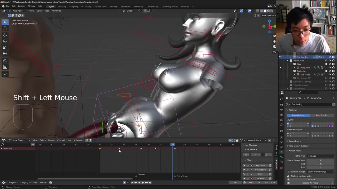Viewport: 337px width, 189px height.
Task: Select the 3D Cursor tool
Action: click(x=5, y=28)
